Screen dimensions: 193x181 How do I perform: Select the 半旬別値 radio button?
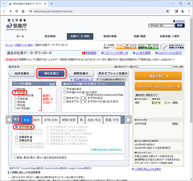click(x=15, y=99)
